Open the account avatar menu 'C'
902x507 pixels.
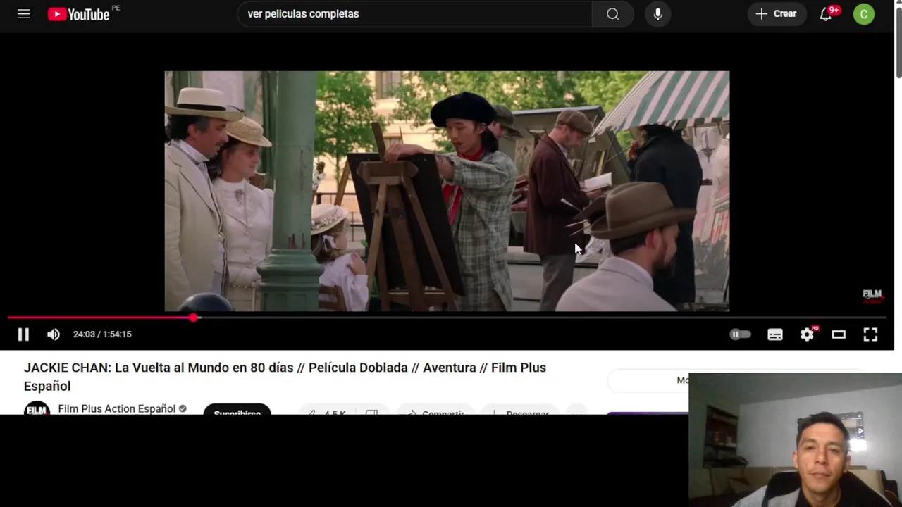(x=863, y=14)
